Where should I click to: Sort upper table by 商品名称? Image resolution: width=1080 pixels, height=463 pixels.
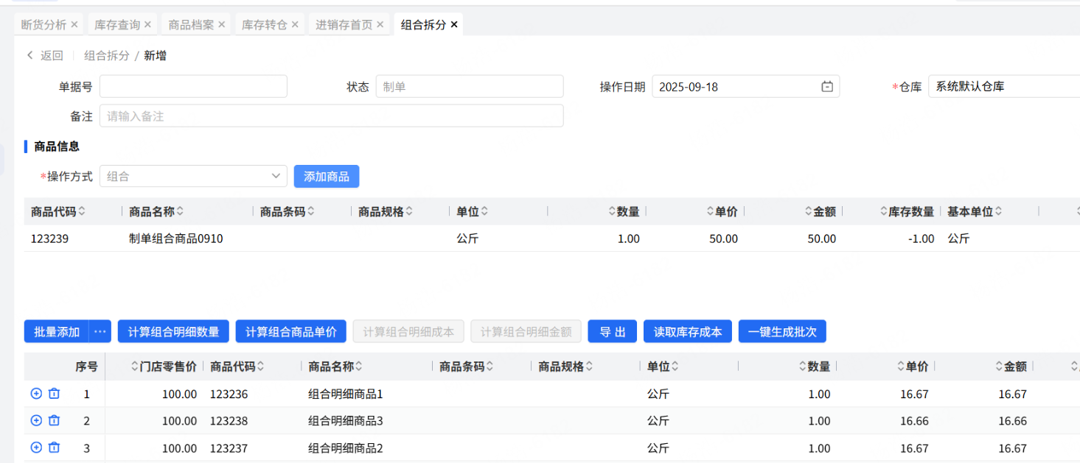point(180,211)
